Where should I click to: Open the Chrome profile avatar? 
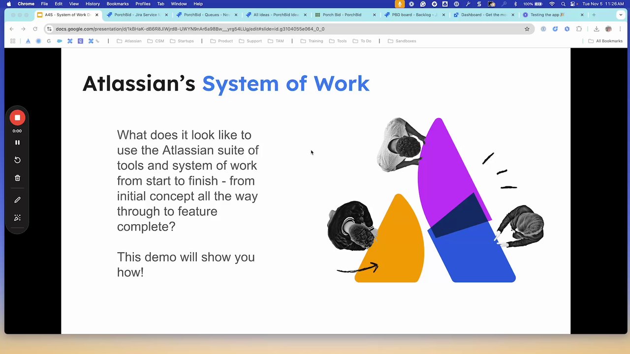tap(608, 29)
